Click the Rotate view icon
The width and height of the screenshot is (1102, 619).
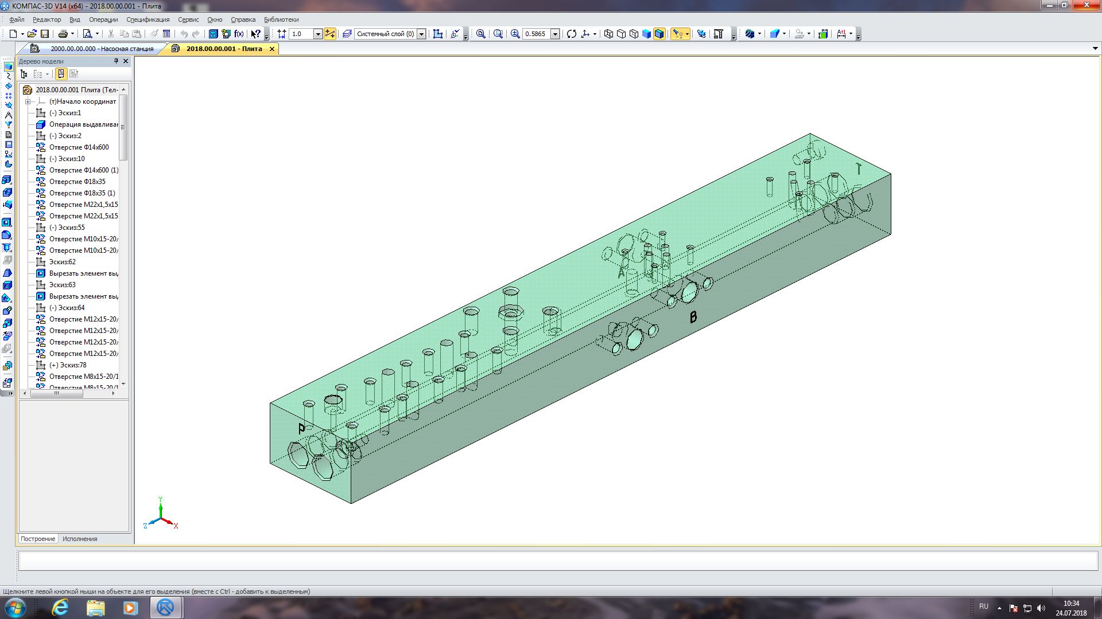[571, 34]
